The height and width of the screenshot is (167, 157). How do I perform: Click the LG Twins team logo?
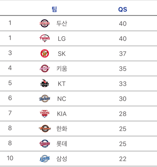click(x=44, y=38)
